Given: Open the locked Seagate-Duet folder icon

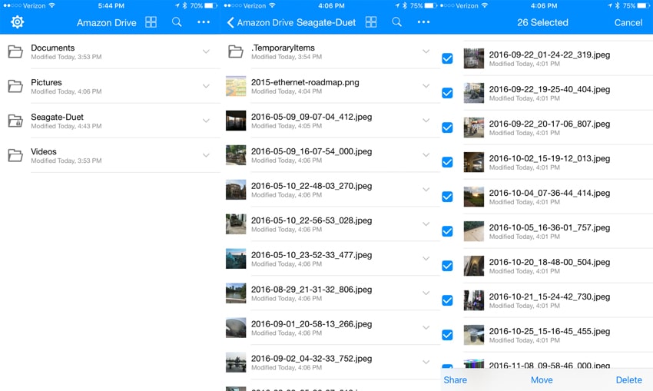Looking at the screenshot, I should click(x=15, y=121).
